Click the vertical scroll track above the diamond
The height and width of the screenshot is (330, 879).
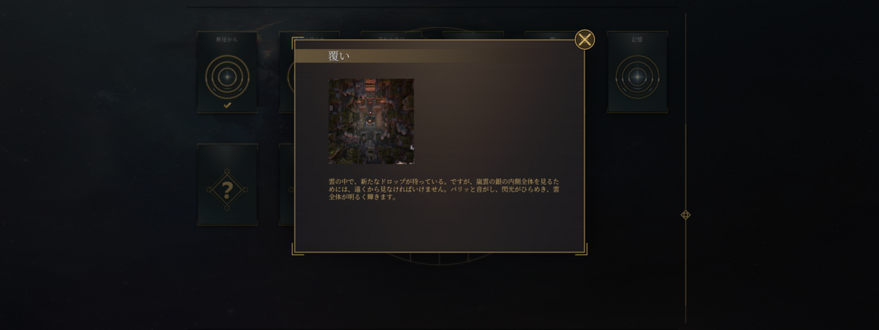(x=686, y=110)
